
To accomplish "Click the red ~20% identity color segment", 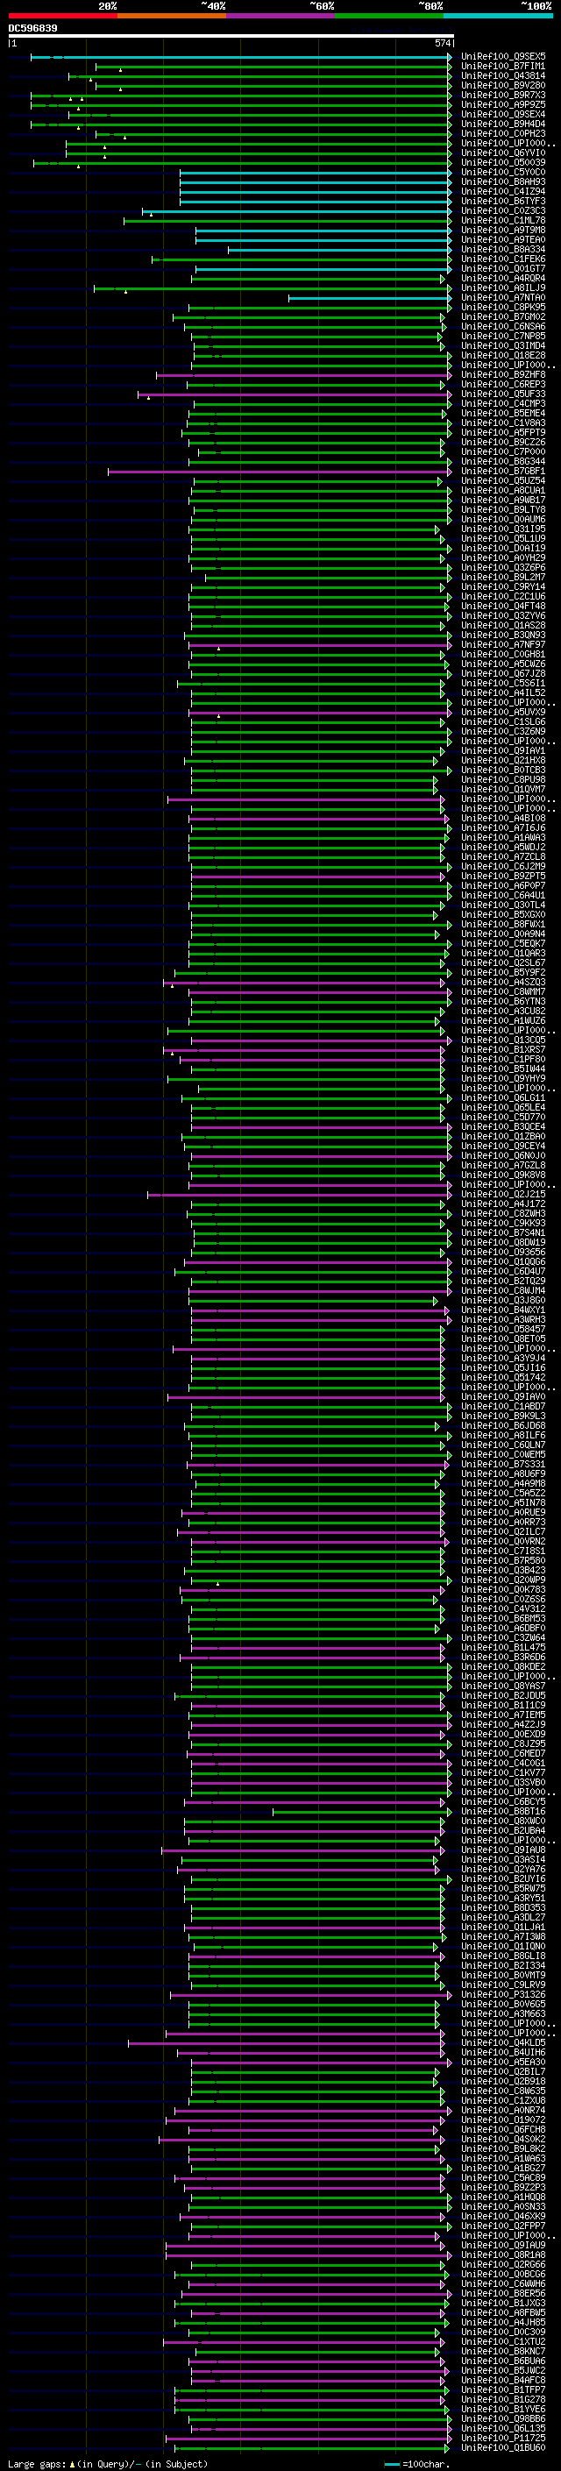I will [62, 17].
